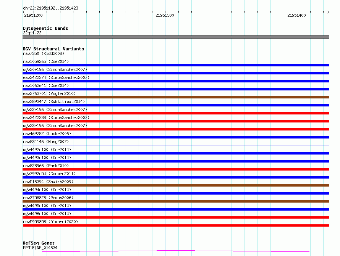Select variant dgv4493n100 (Coe2014) label
The image size is (340, 256).
point(47,158)
